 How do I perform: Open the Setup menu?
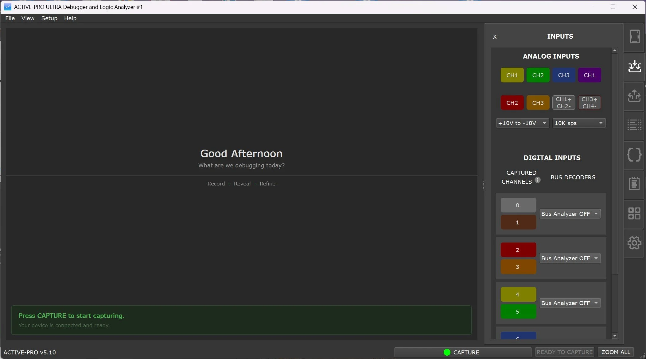coord(49,18)
